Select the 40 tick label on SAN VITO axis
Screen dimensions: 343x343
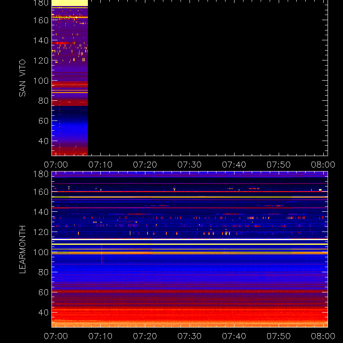coord(44,141)
